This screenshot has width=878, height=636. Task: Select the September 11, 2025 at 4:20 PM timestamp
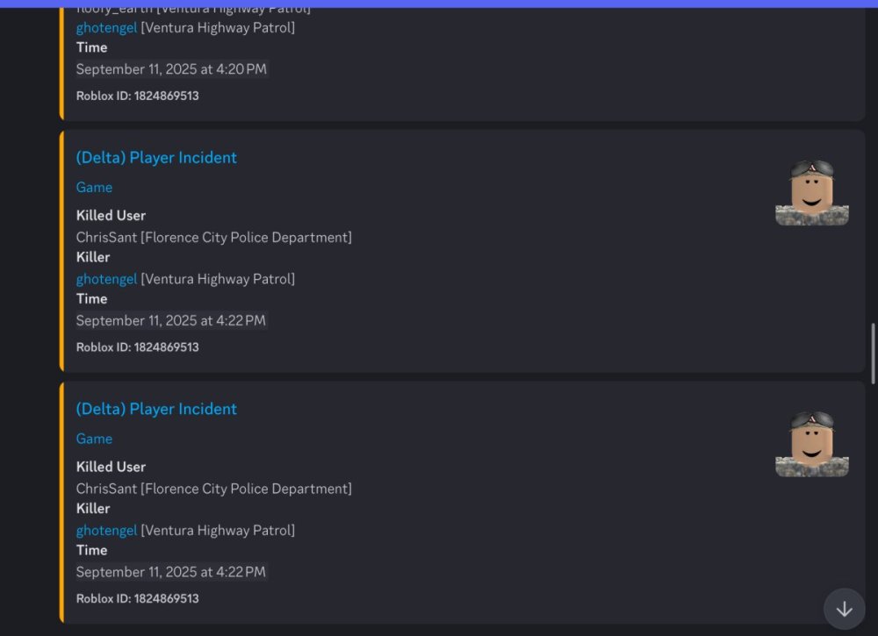(x=171, y=69)
